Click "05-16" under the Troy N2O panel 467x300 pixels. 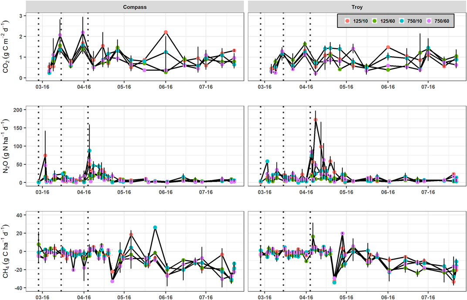(346, 192)
